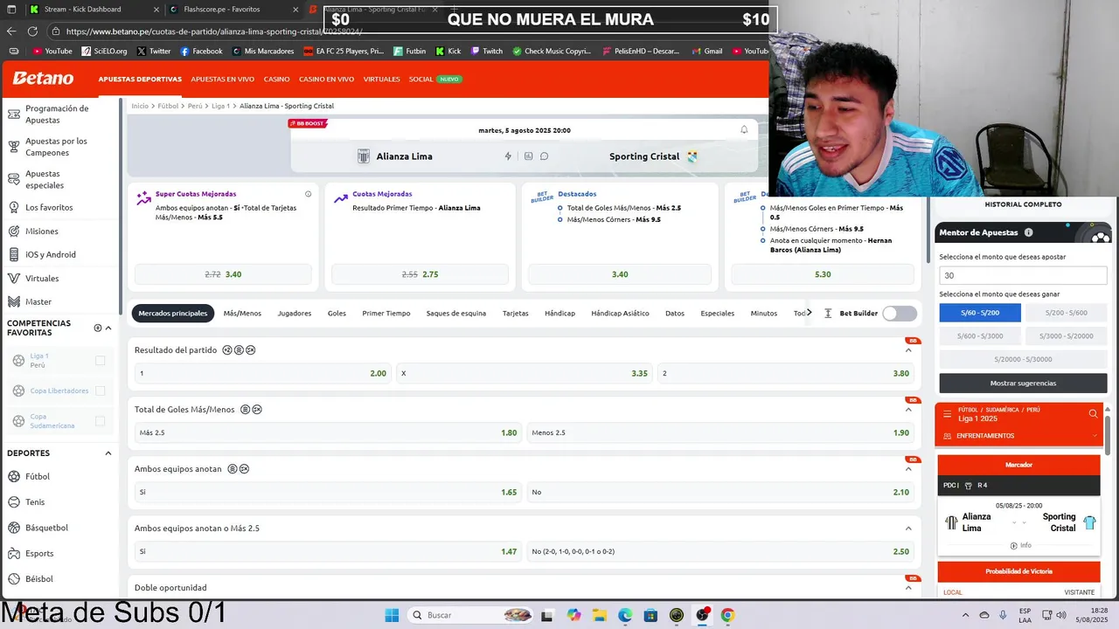1119x629 pixels.
Task: Open the Jugadores market tab
Action: (x=295, y=314)
